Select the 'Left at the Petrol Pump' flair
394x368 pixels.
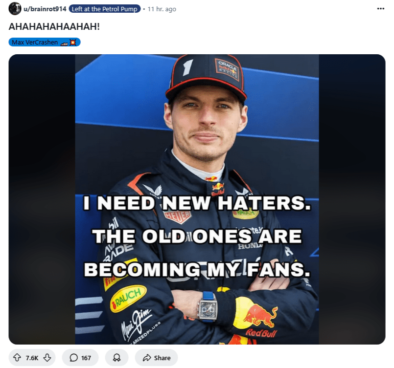pos(105,9)
